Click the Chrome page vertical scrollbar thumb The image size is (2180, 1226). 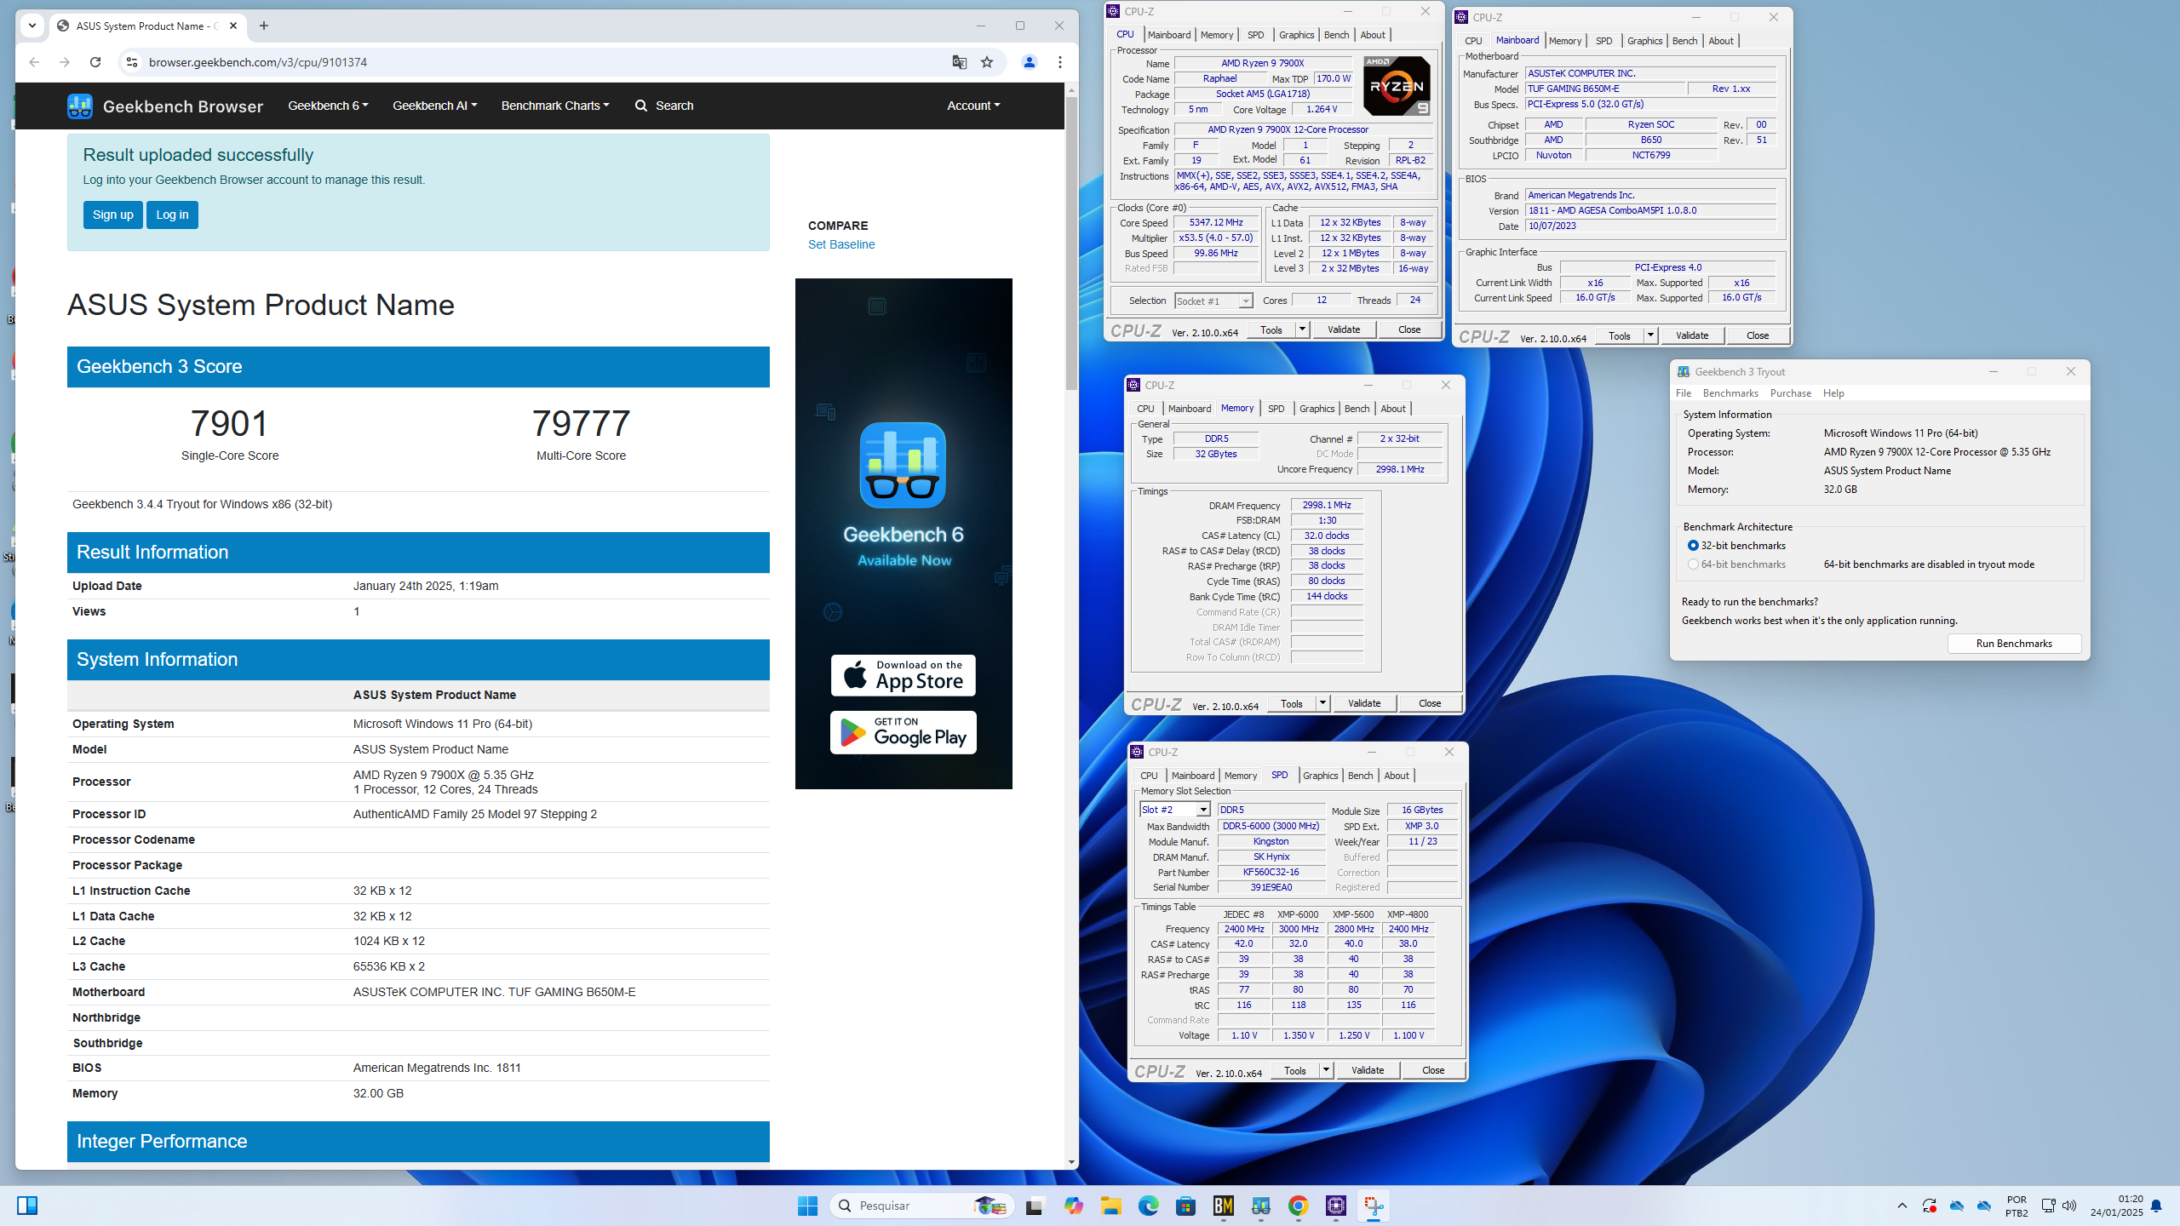(1072, 242)
